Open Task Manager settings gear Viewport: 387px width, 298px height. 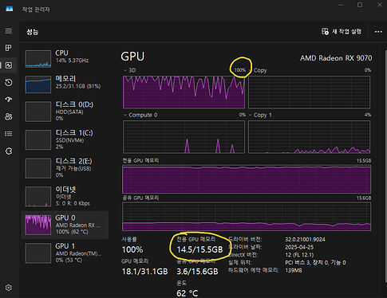point(9,288)
